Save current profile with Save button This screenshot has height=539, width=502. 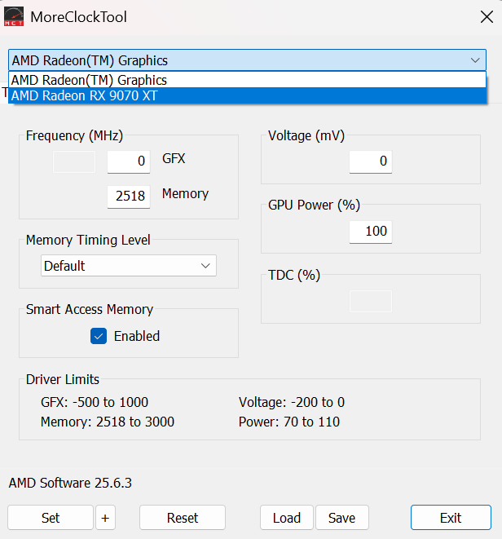coord(342,517)
